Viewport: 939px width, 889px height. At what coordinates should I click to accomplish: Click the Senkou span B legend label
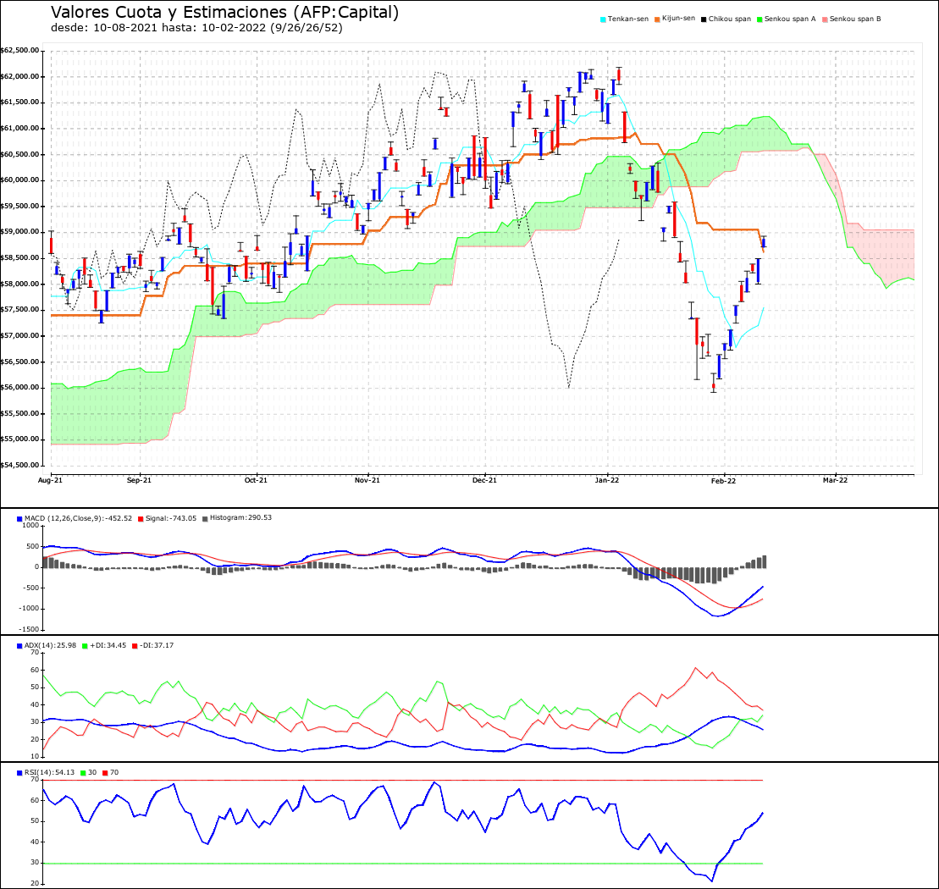click(855, 19)
